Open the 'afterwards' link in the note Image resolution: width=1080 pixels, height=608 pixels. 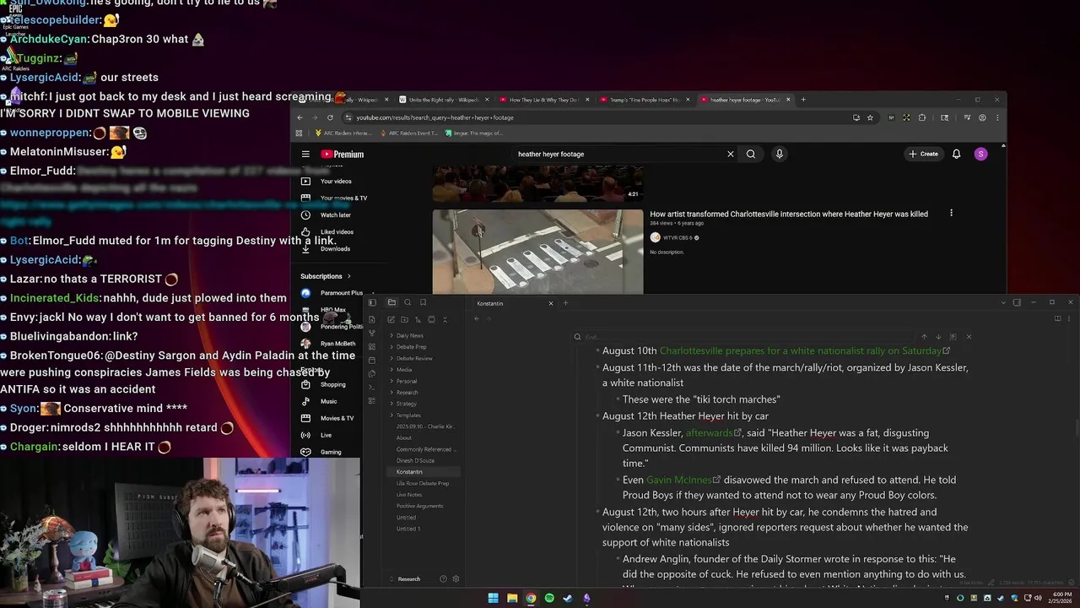pos(710,433)
